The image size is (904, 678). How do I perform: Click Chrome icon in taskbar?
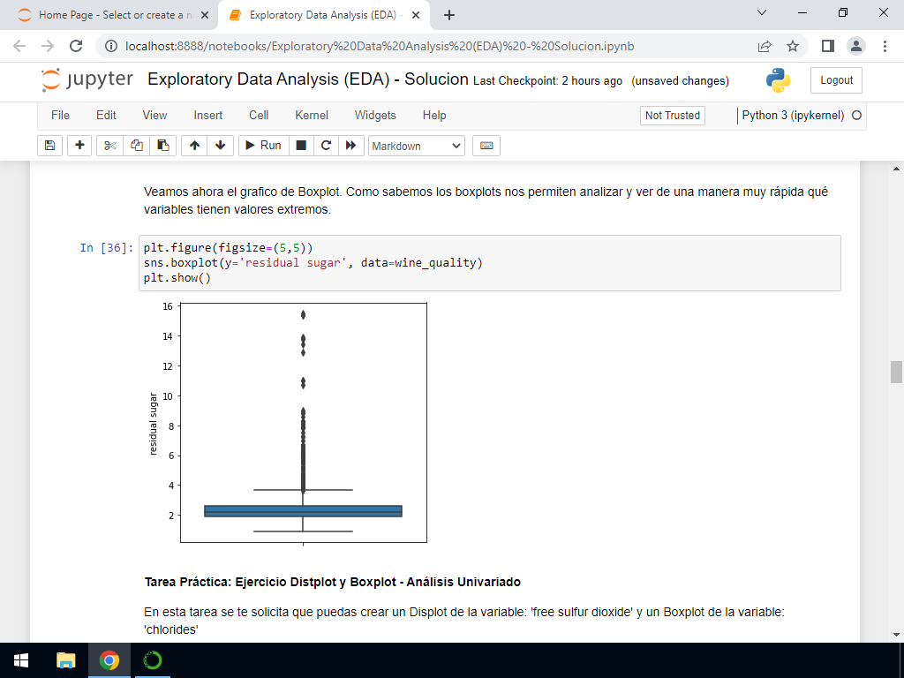pyautogui.click(x=109, y=660)
